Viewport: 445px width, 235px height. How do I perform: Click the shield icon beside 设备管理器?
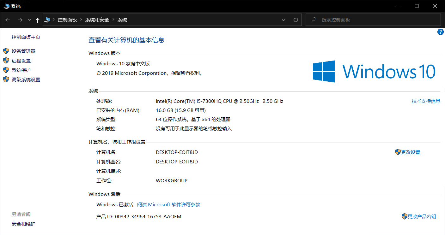pyautogui.click(x=6, y=51)
